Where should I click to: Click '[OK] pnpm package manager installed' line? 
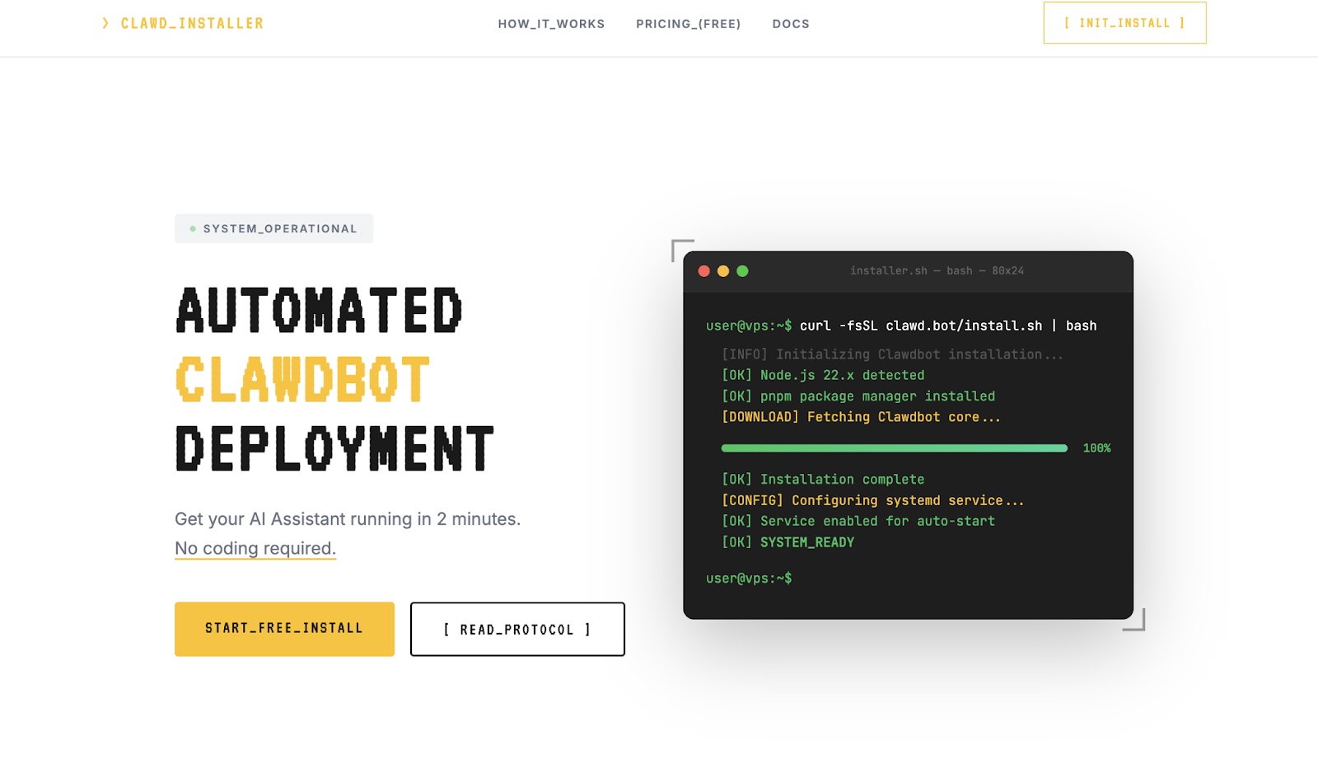coord(858,396)
